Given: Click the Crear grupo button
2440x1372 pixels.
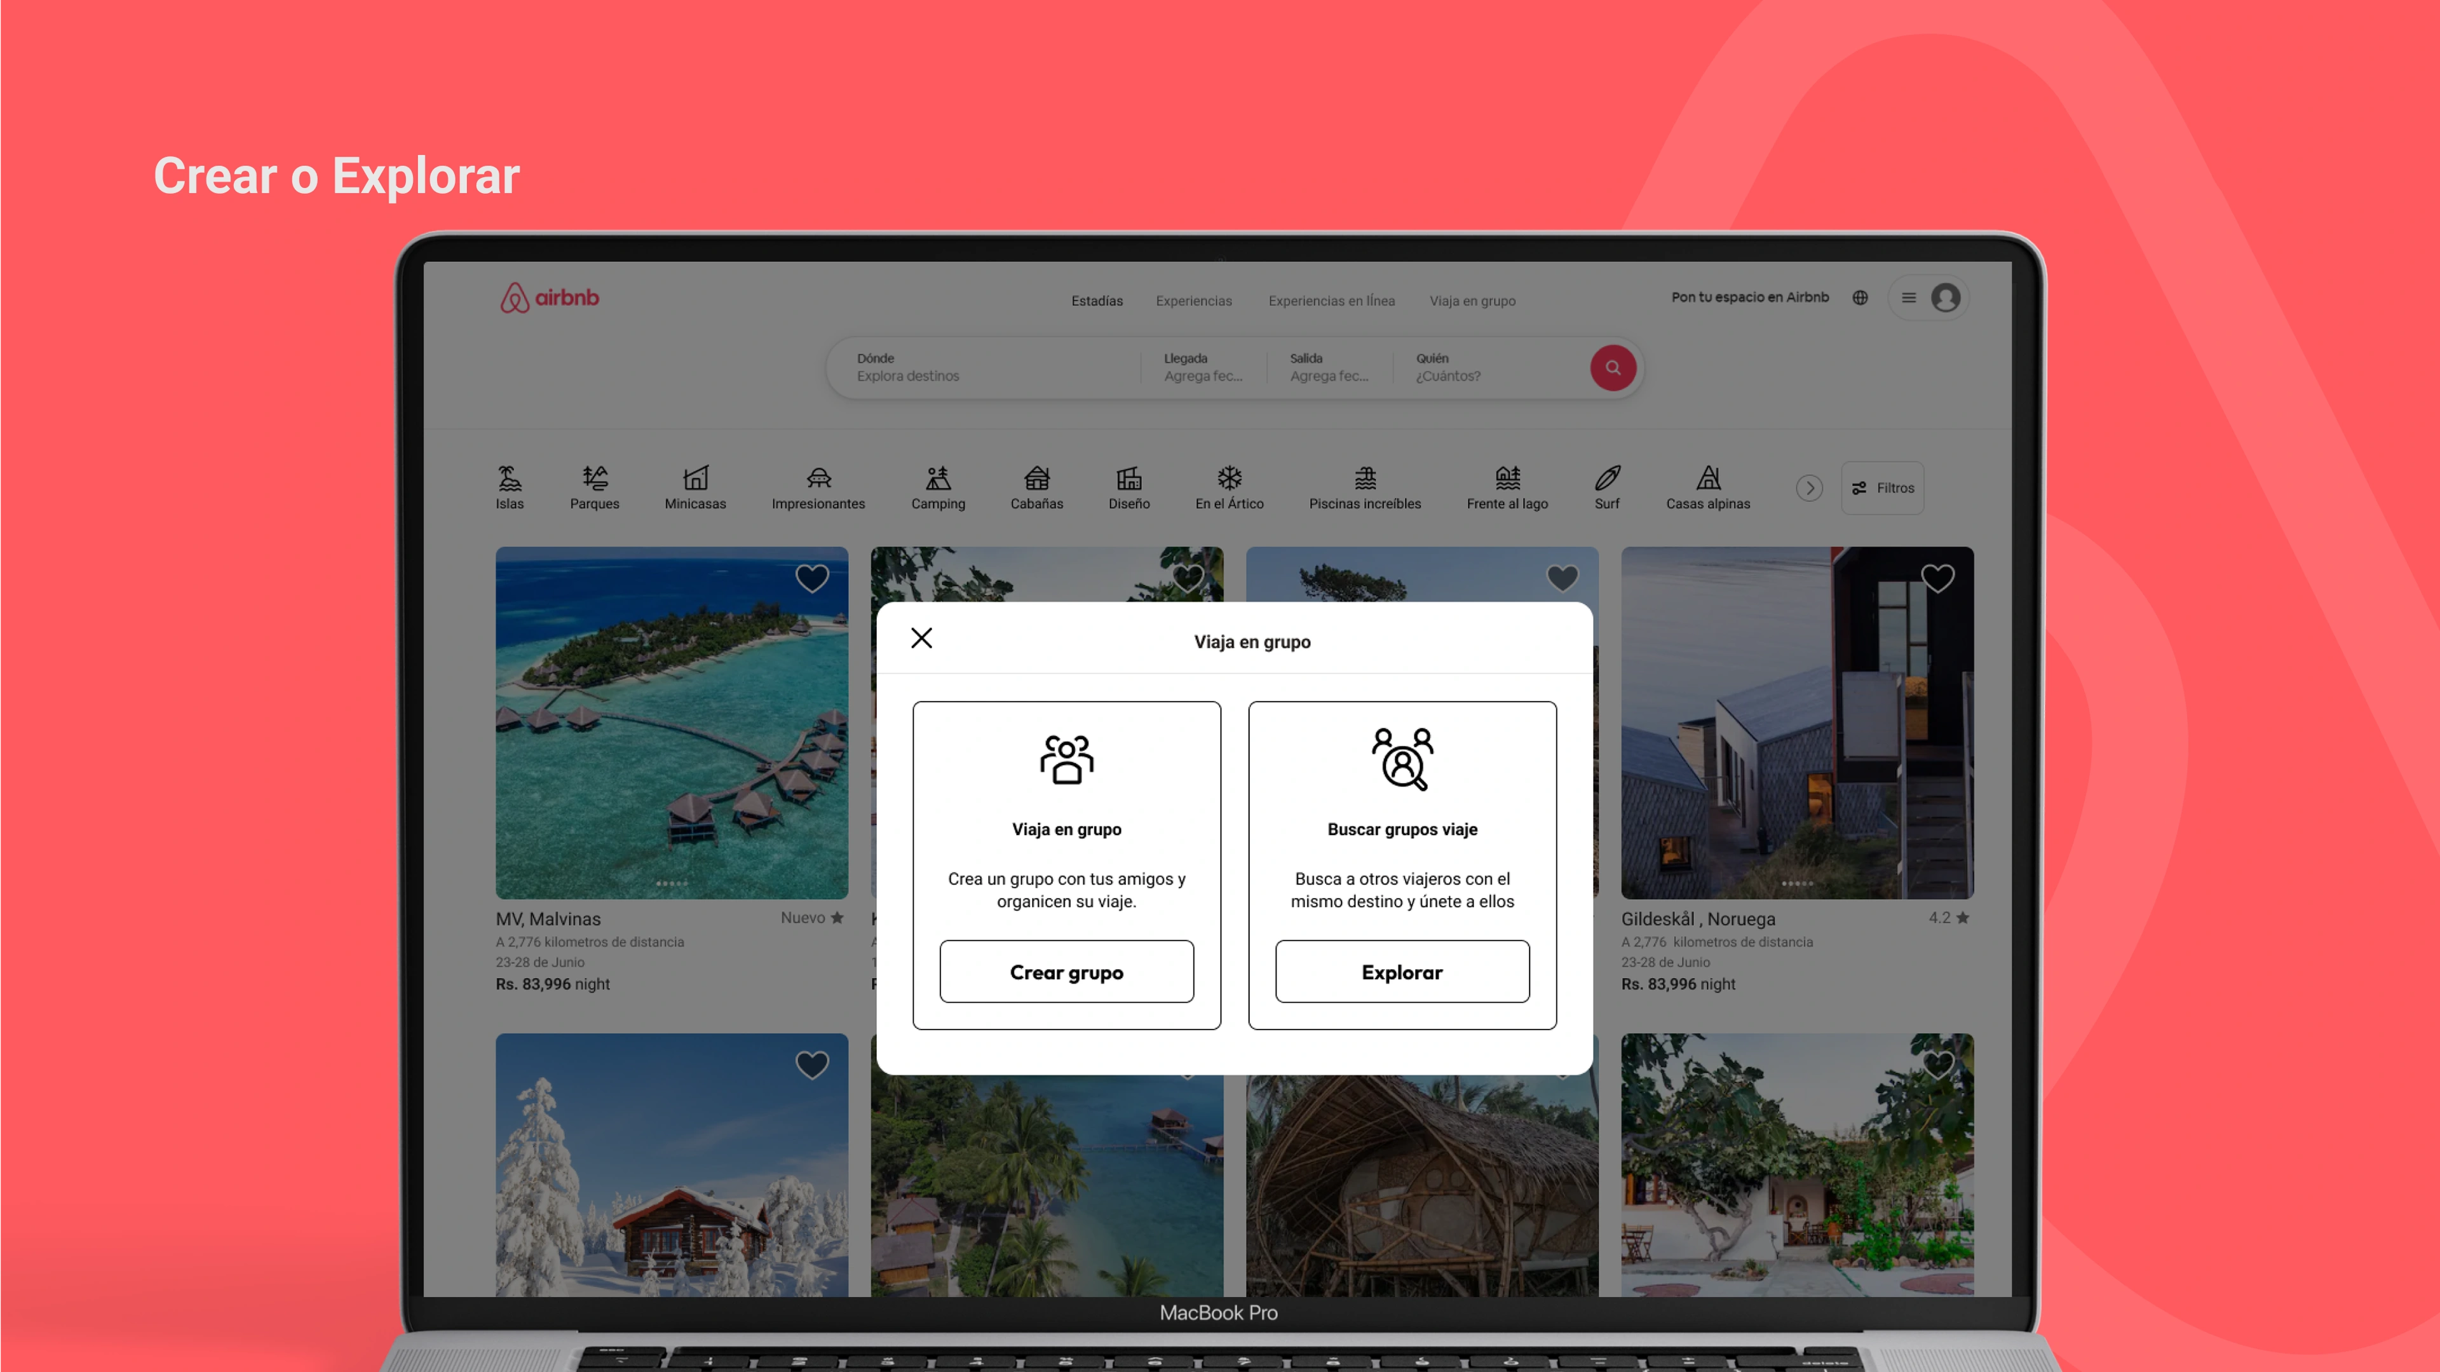Looking at the screenshot, I should pyautogui.click(x=1067, y=971).
